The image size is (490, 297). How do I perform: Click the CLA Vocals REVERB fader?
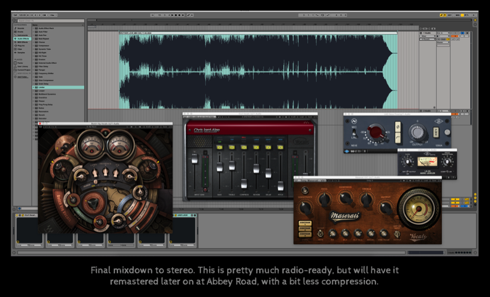[x=256, y=168]
